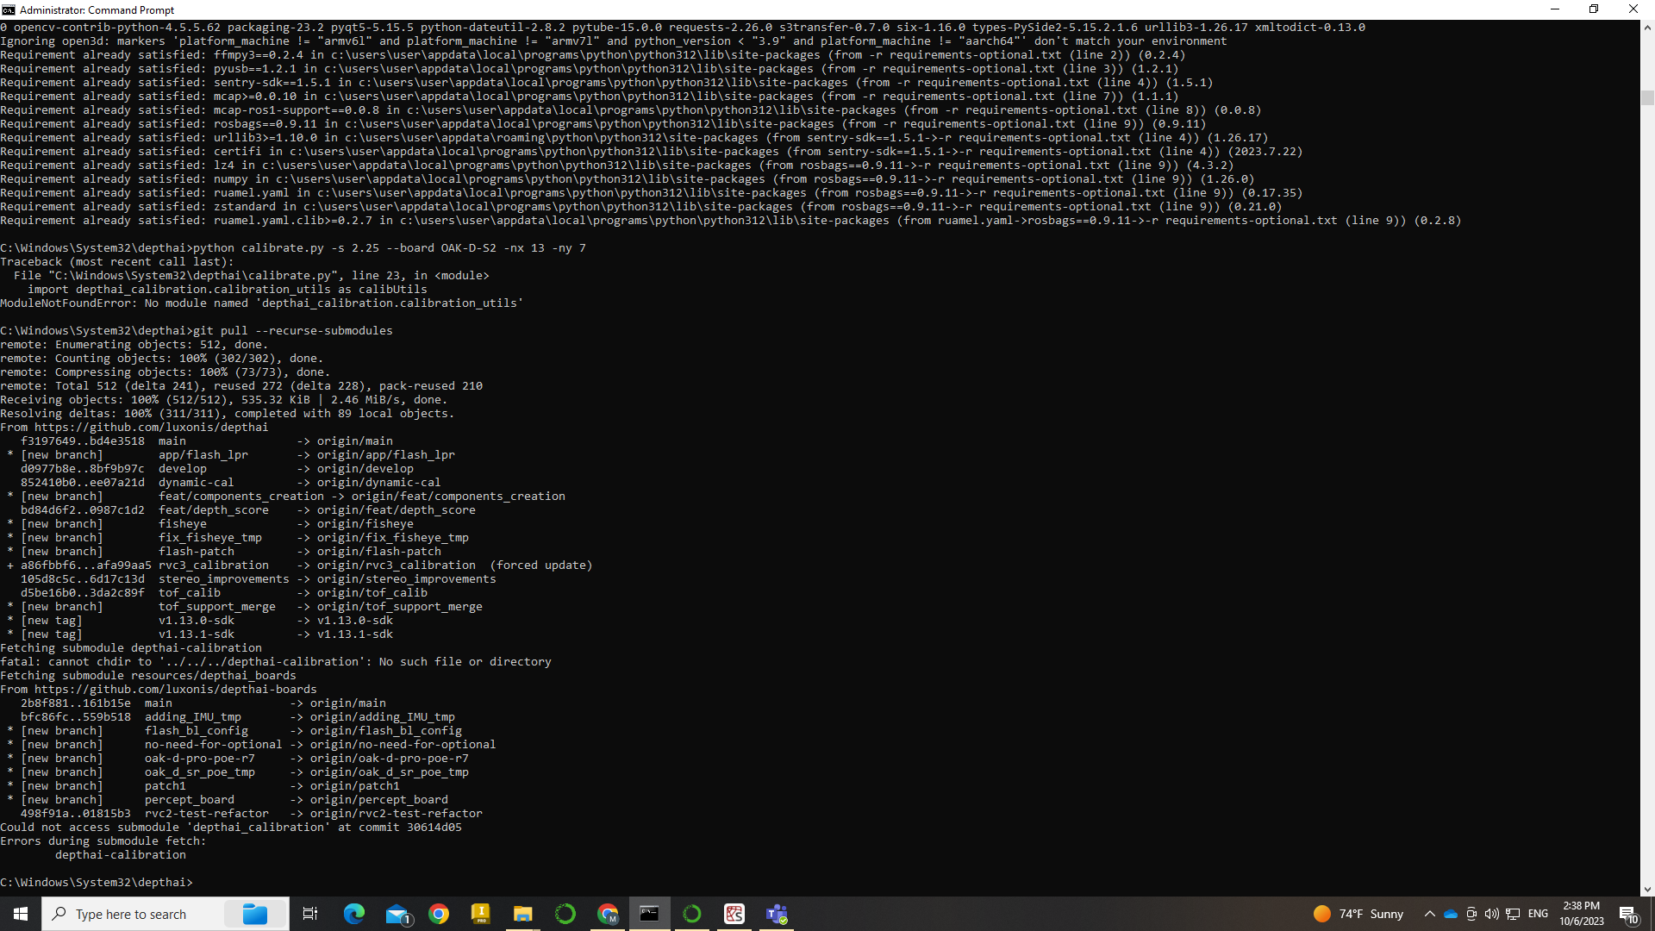
Task: Click the Command Prompt taskbar icon
Action: pyautogui.click(x=649, y=914)
